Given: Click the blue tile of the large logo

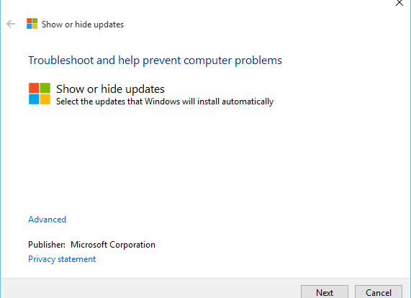Looking at the screenshot, I should pos(34,99).
